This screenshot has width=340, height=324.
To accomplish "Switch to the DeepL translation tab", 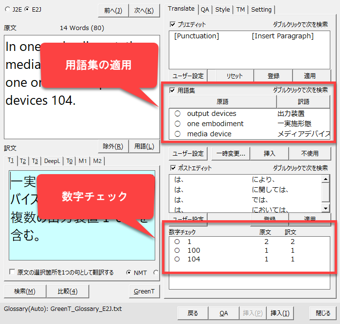I will click(x=52, y=161).
